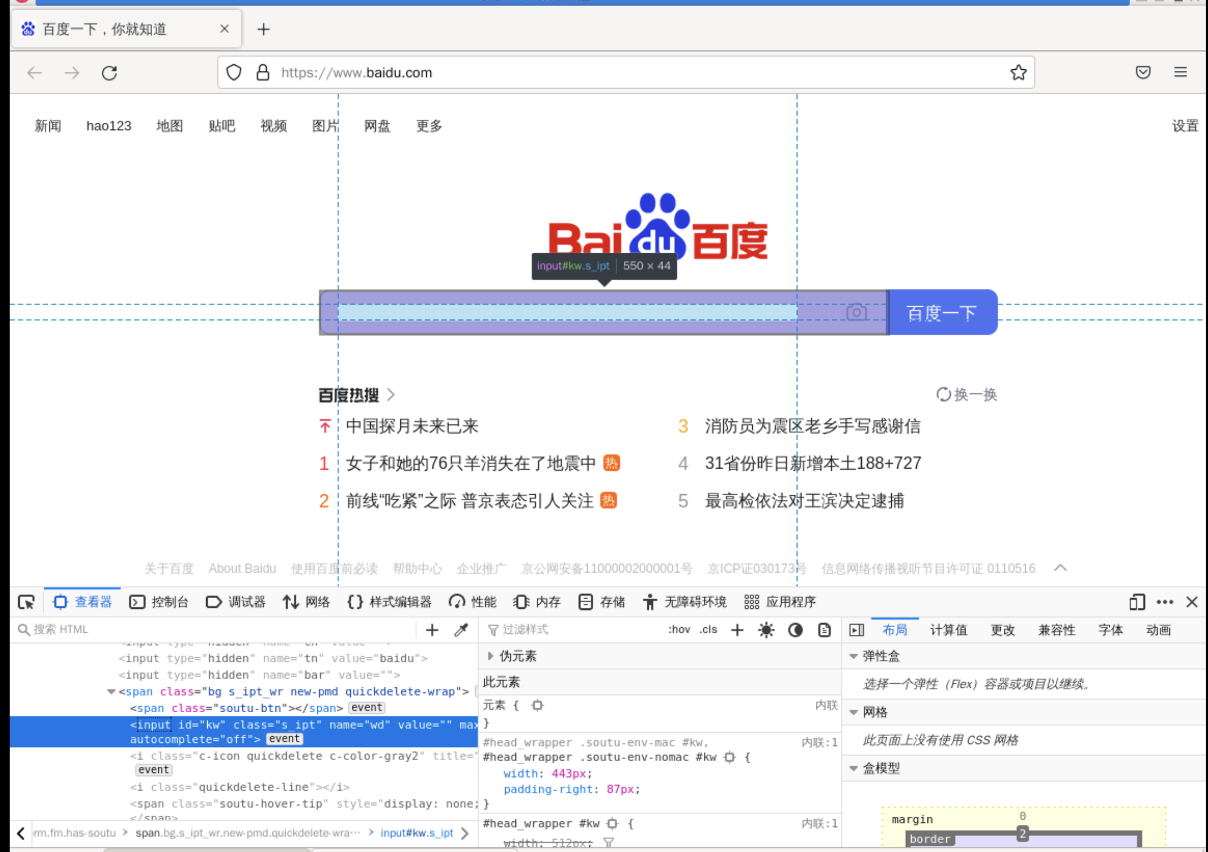Open the 百度热搜 hot search heading
Image resolution: width=1208 pixels, height=852 pixels.
pyautogui.click(x=349, y=394)
